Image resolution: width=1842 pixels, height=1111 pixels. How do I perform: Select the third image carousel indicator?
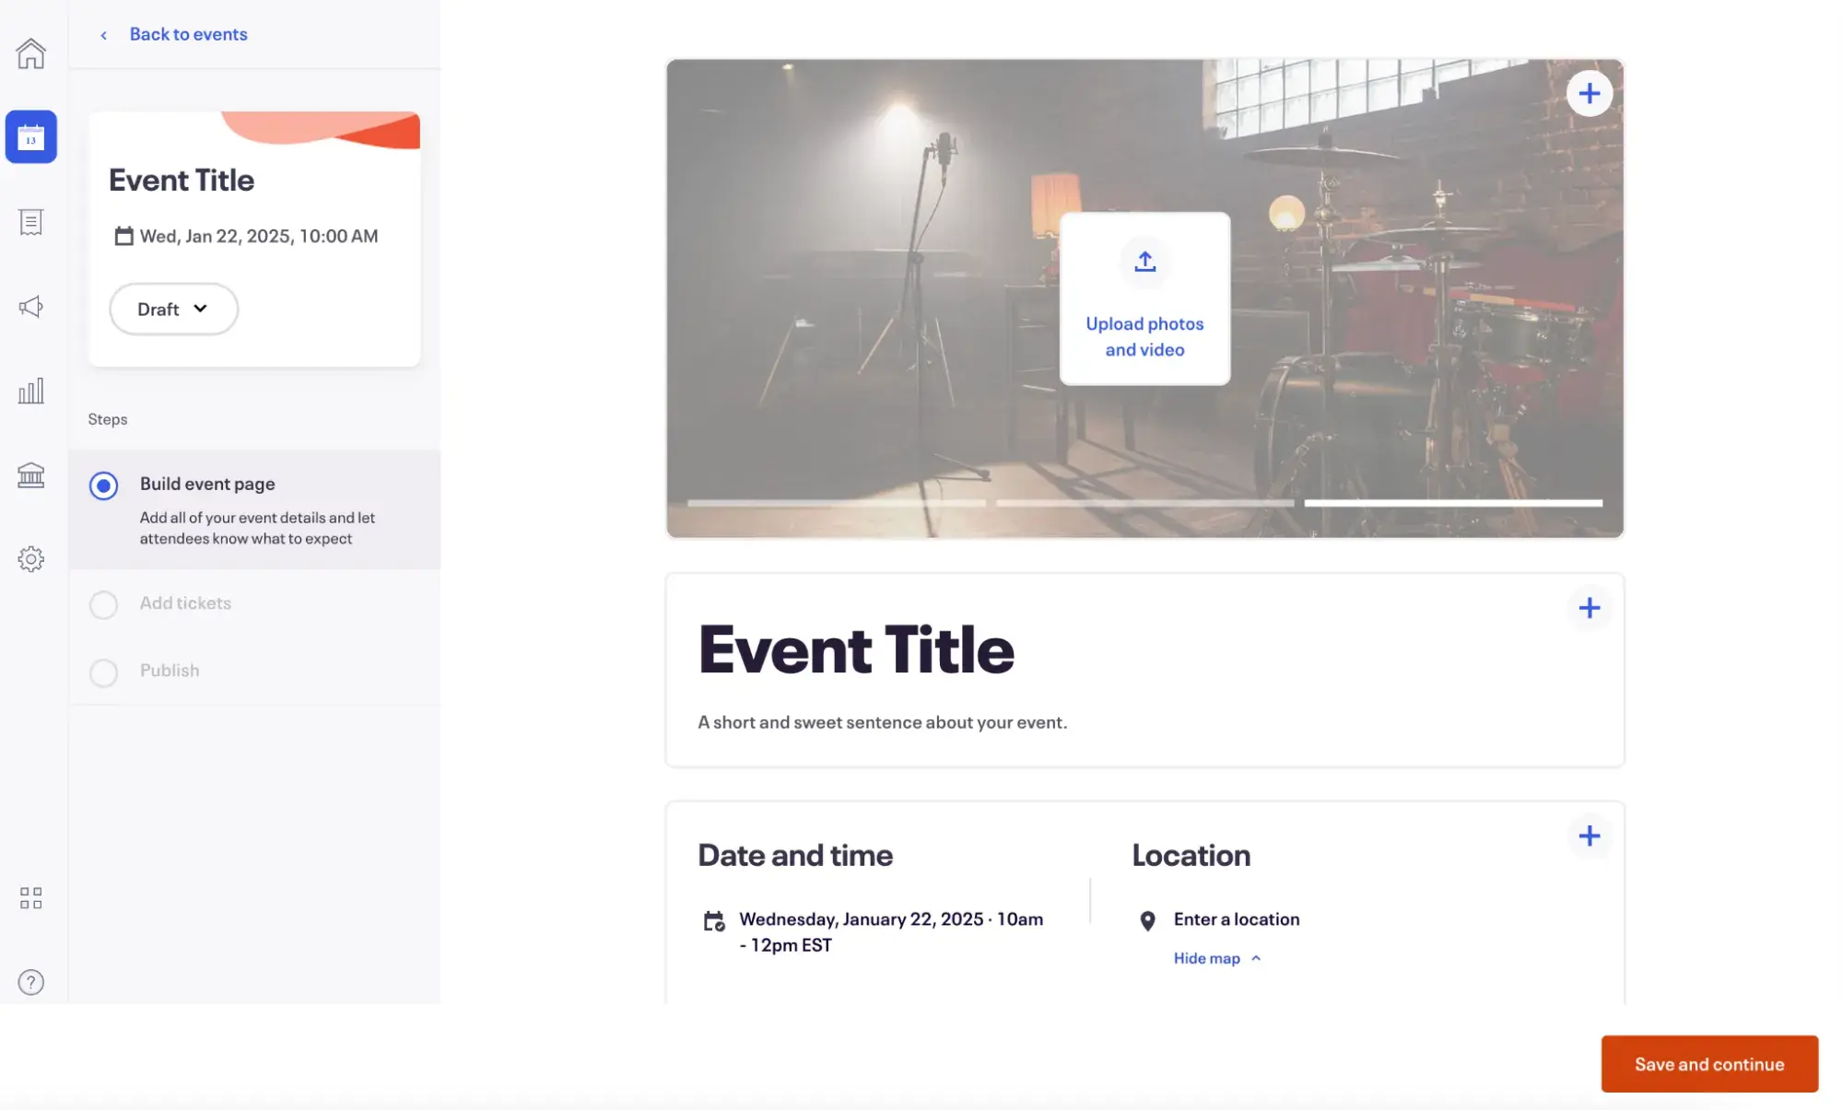(1454, 503)
